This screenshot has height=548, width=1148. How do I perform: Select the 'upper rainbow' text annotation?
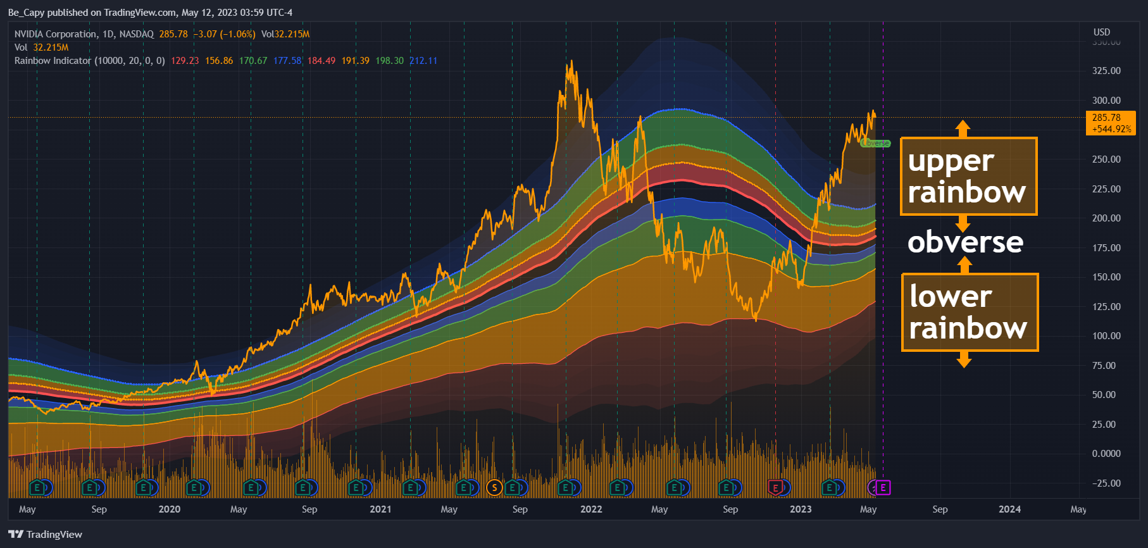pyautogui.click(x=968, y=177)
